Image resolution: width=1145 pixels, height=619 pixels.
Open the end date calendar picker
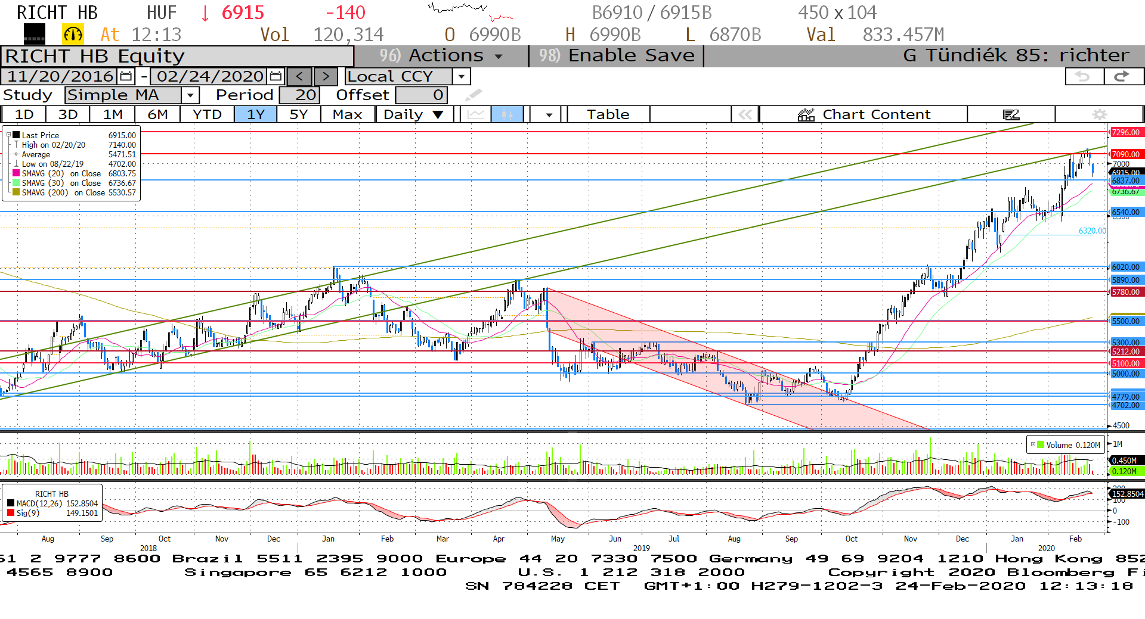tap(276, 76)
